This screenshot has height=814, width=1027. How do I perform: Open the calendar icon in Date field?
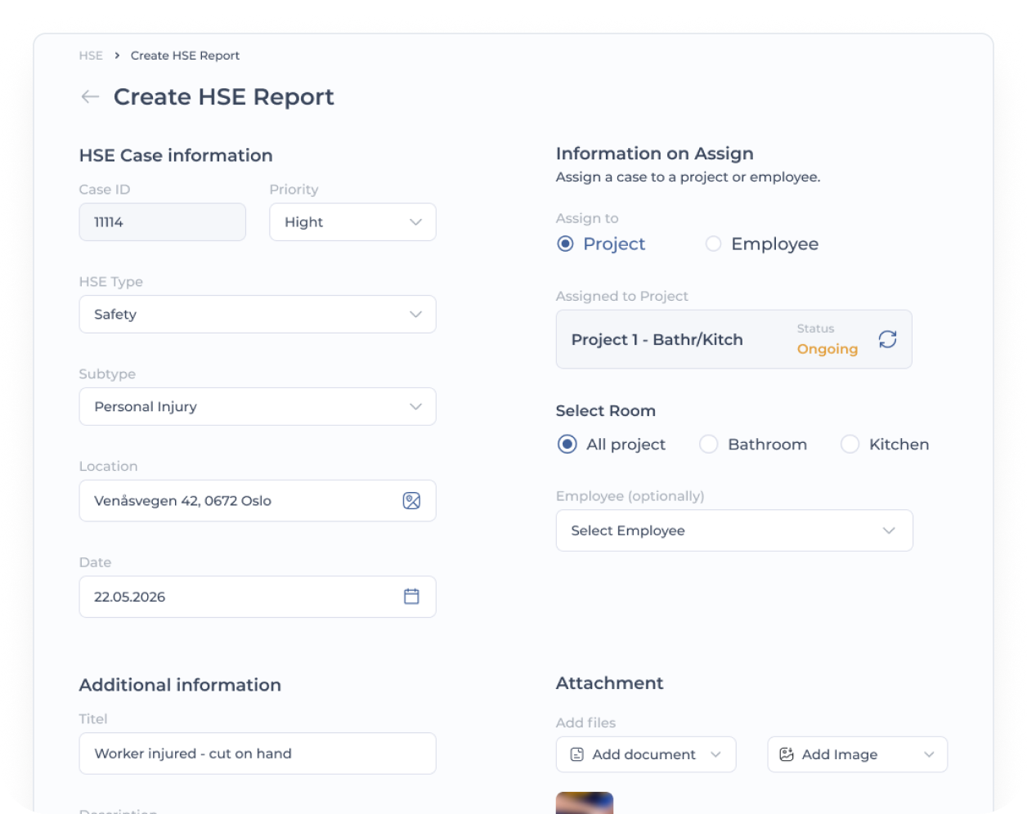(x=411, y=597)
